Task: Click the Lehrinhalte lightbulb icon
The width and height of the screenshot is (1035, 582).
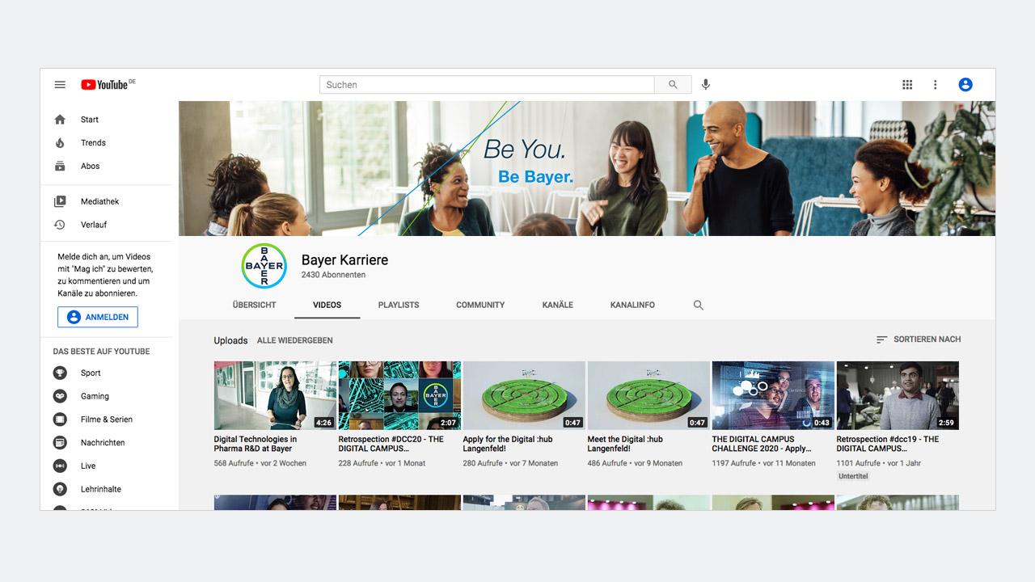Action: tap(60, 489)
